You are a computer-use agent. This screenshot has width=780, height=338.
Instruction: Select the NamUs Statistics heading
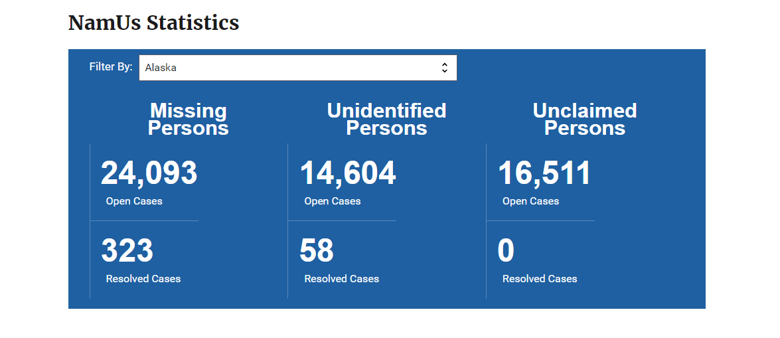pyautogui.click(x=153, y=23)
